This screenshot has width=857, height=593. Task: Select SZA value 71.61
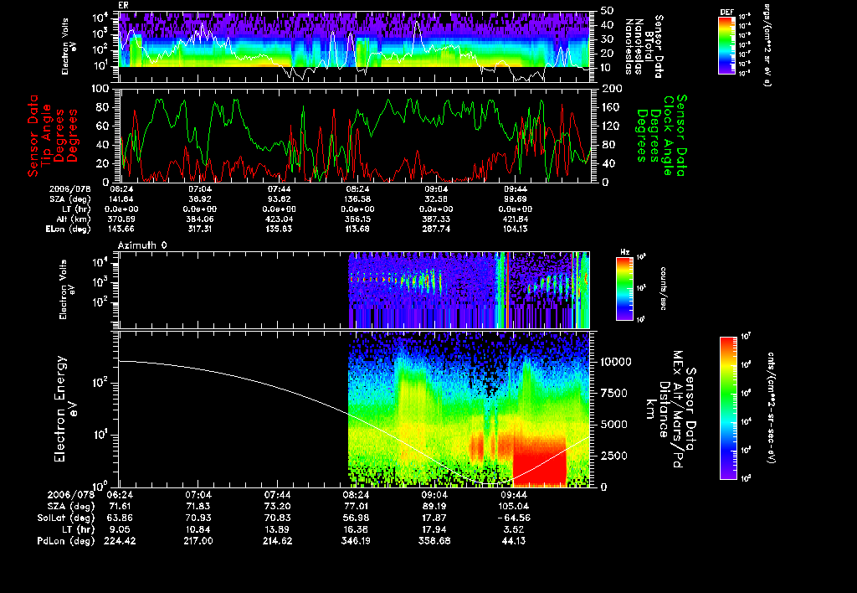[x=121, y=506]
